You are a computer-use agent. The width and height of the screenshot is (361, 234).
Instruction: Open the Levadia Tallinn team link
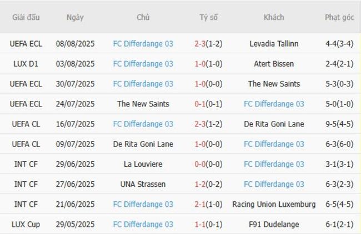coord(274,43)
